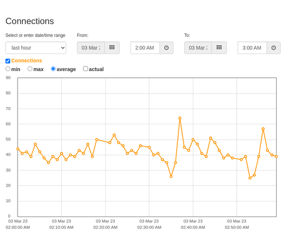Click the y-axis label '30'
286x231 pixels.
point(8,170)
